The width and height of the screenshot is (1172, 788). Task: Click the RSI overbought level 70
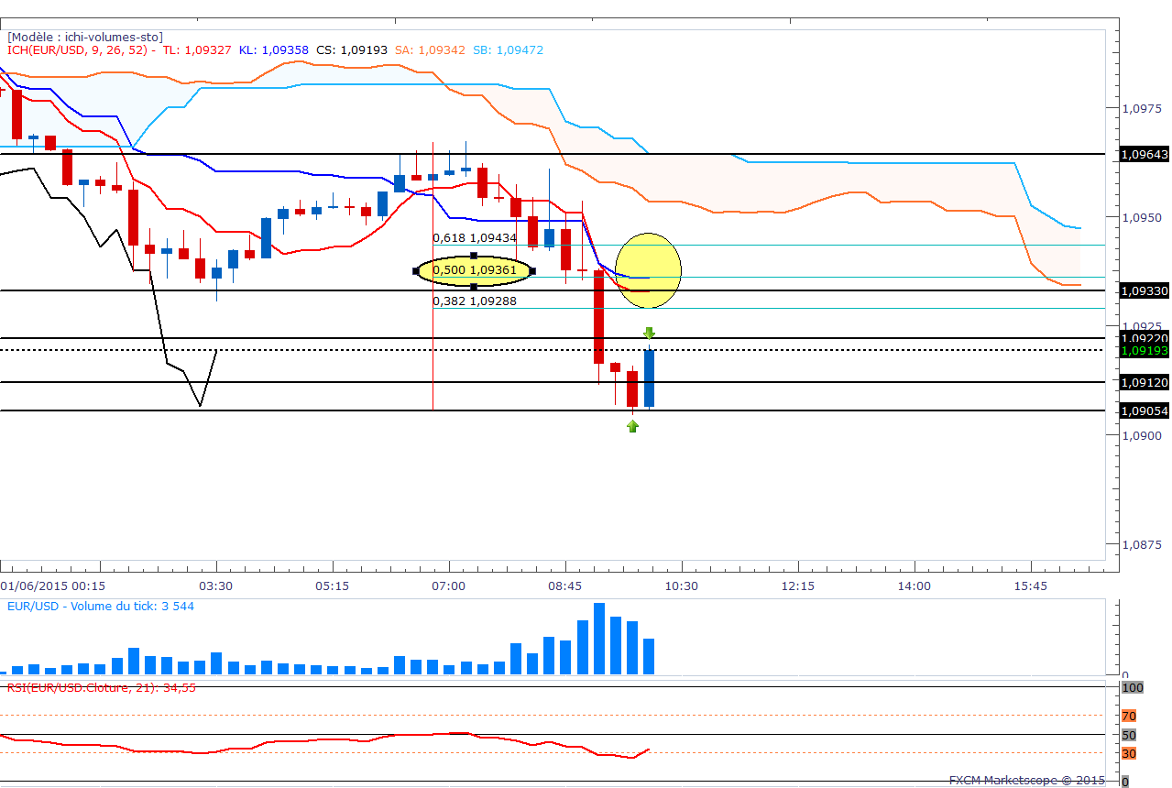point(1129,716)
